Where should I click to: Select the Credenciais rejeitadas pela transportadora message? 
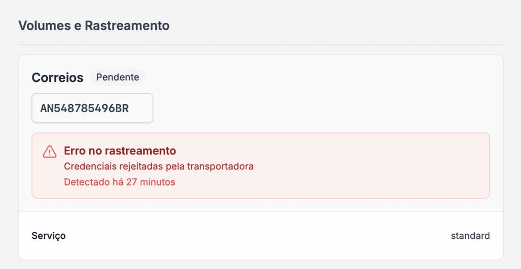click(159, 166)
